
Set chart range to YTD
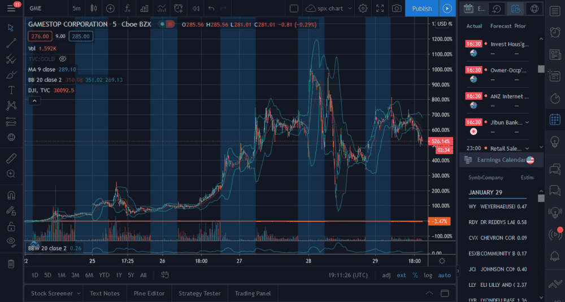coord(104,275)
